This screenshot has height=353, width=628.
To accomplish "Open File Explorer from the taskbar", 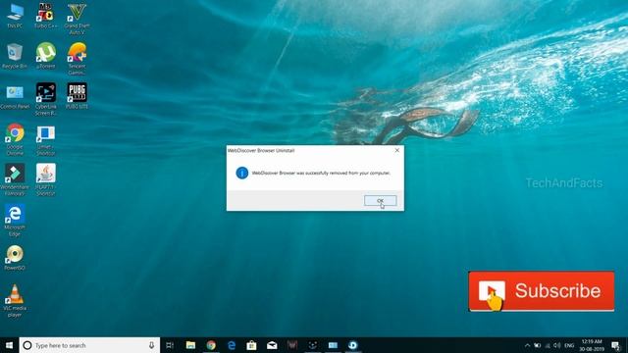I will (x=190, y=345).
